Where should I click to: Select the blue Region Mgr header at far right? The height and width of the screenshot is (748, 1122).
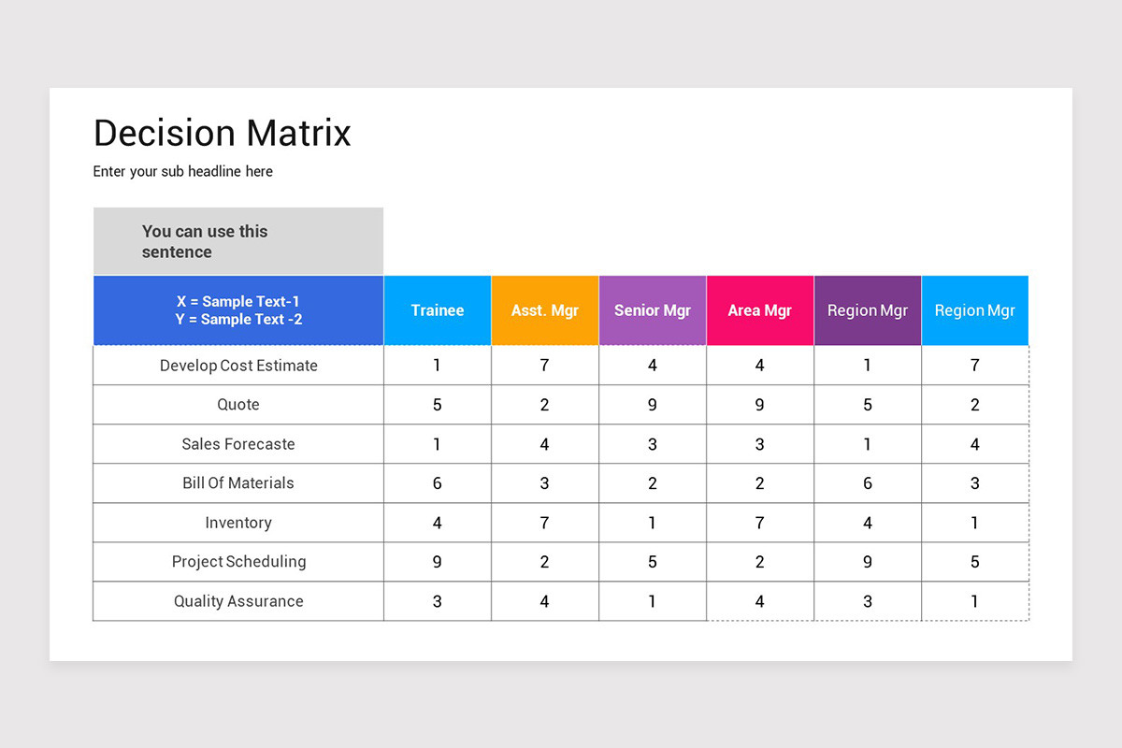975,310
